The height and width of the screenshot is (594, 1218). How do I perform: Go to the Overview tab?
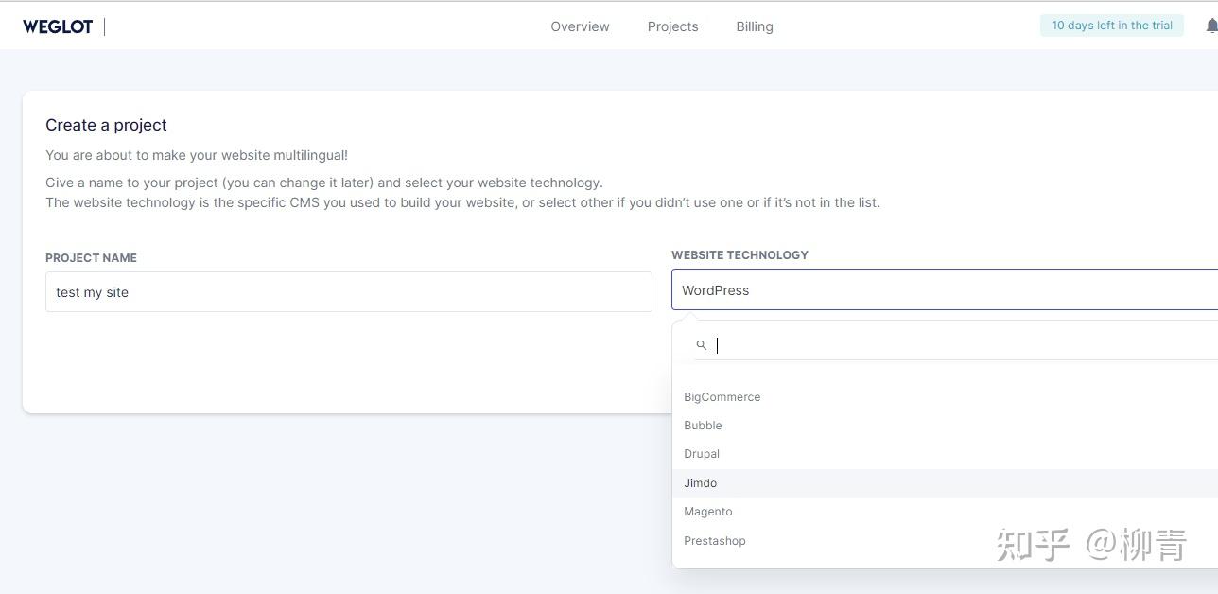(580, 26)
